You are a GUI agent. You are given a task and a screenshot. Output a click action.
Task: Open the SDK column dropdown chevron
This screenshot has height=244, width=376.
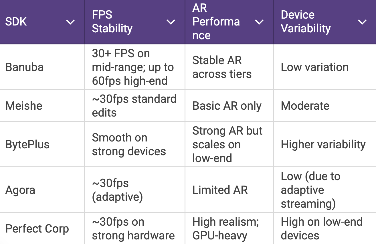click(70, 22)
